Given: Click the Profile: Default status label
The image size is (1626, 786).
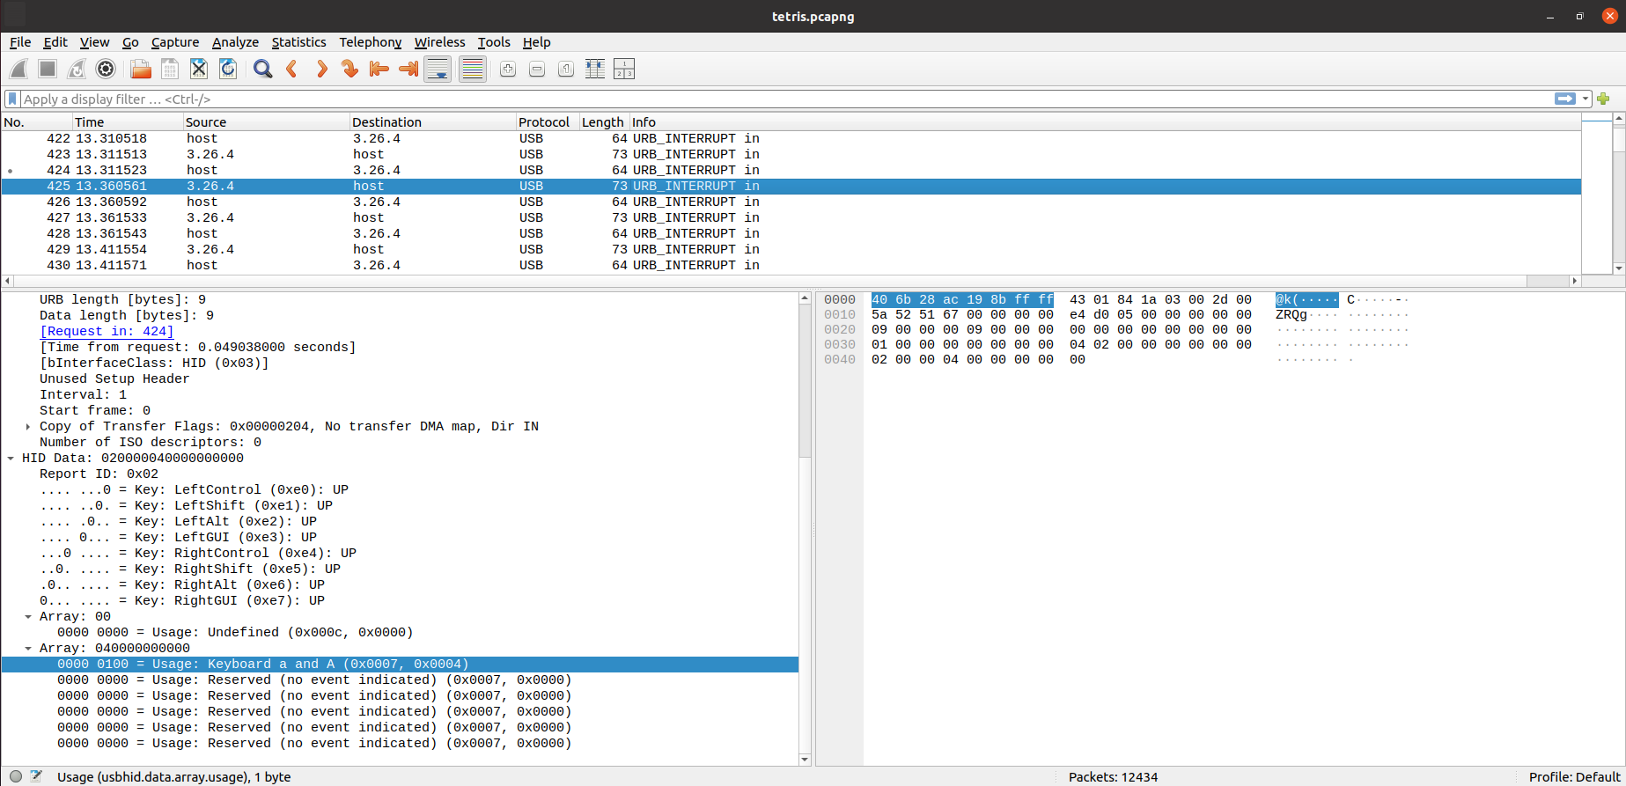Looking at the screenshot, I should [1574, 776].
